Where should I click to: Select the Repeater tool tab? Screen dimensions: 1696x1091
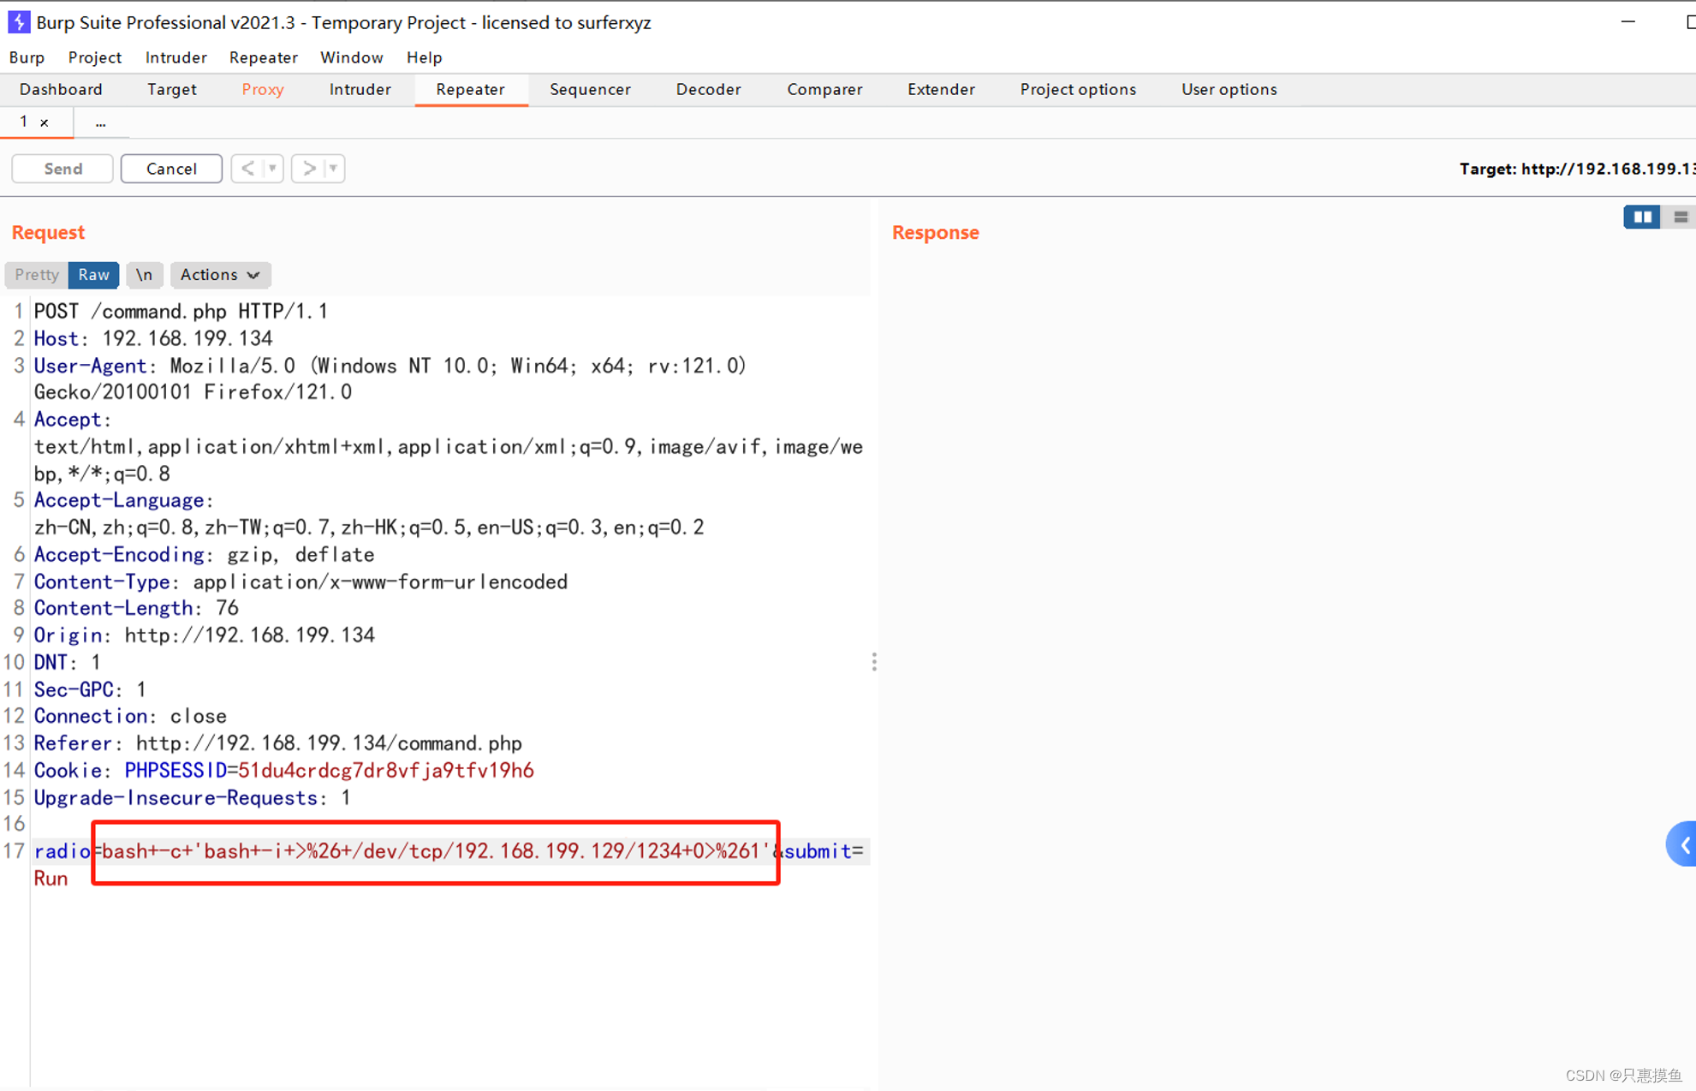(x=471, y=89)
